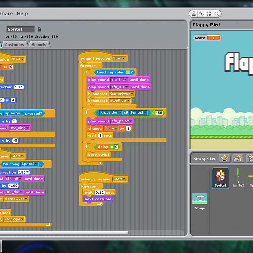Image resolution: width=253 pixels, height=253 pixels.
Task: Click Choose new sprite from file
Action: [238, 158]
